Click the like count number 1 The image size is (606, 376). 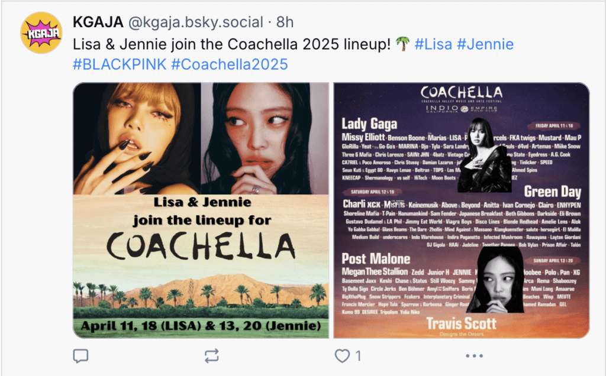pyautogui.click(x=358, y=356)
